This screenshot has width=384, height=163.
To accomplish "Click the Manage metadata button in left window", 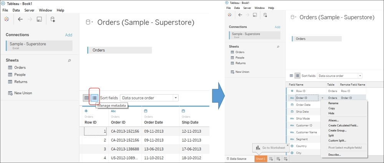I will [94, 98].
